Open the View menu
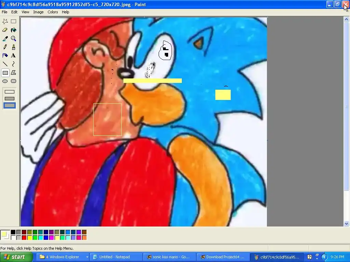The width and height of the screenshot is (350, 262). [x=25, y=12]
